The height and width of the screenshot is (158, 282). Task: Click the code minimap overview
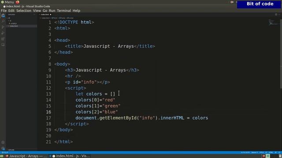[274, 22]
